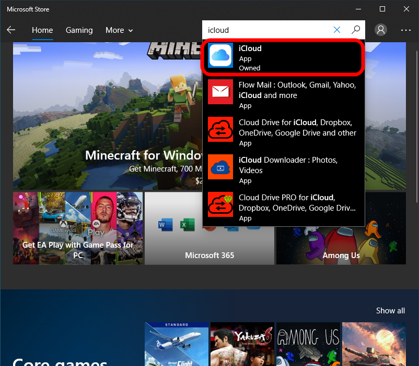
Task: Click the Flow Mail envelope icon
Action: (x=220, y=92)
